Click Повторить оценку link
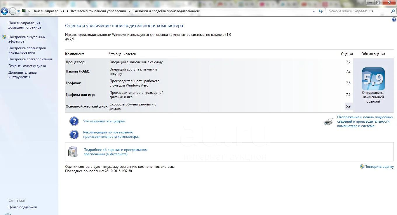The image size is (397, 215). (x=379, y=167)
